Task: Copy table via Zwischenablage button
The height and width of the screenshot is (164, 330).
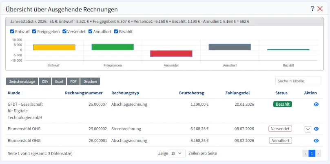Action: (22, 82)
